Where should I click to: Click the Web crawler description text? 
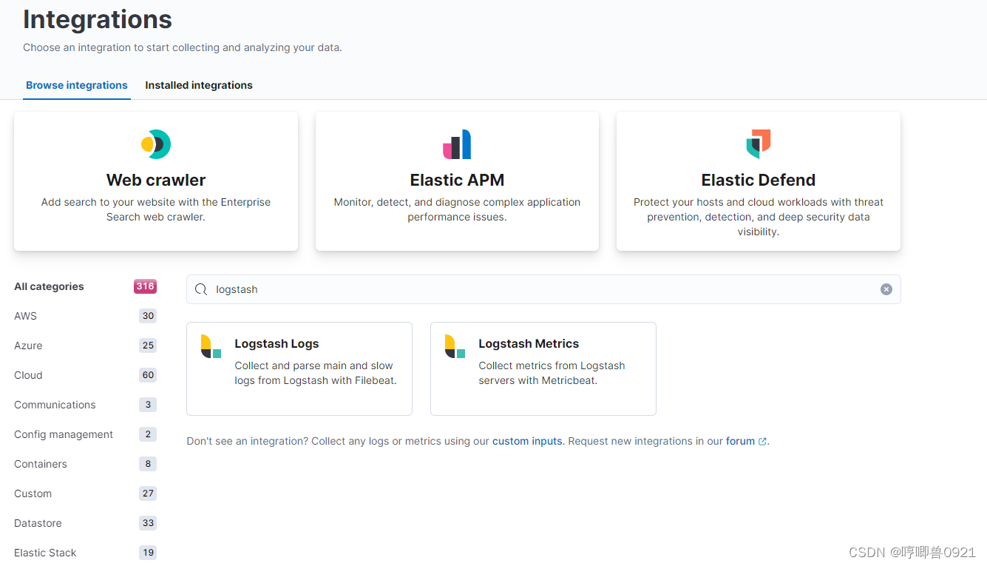pos(156,209)
